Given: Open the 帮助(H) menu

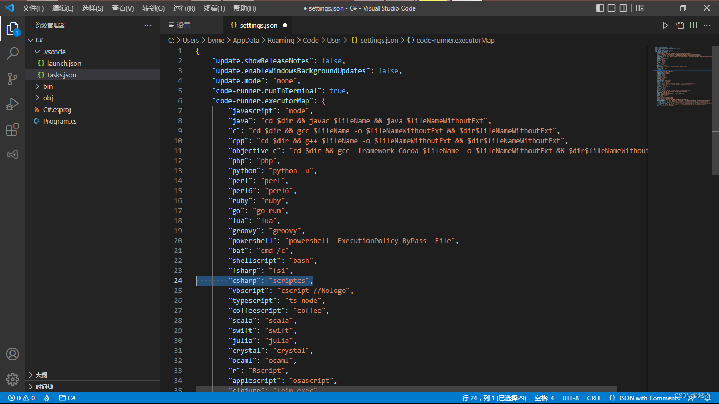Looking at the screenshot, I should pyautogui.click(x=244, y=8).
